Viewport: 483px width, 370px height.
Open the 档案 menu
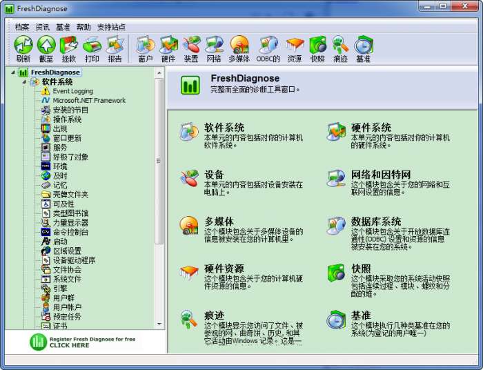coord(22,27)
